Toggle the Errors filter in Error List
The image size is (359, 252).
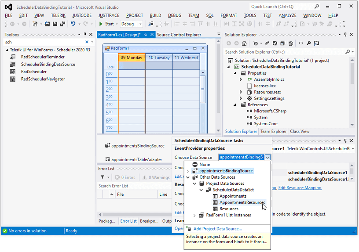click(x=125, y=177)
